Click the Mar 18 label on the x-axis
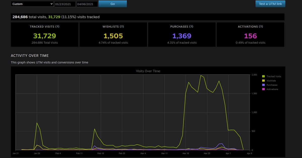The height and width of the screenshot is (158, 302). [x=186, y=153]
